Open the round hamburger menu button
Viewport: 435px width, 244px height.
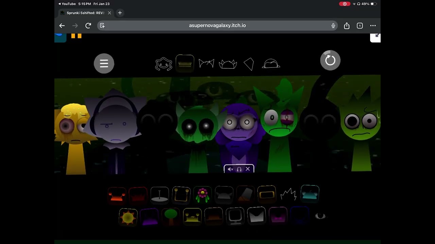point(104,63)
